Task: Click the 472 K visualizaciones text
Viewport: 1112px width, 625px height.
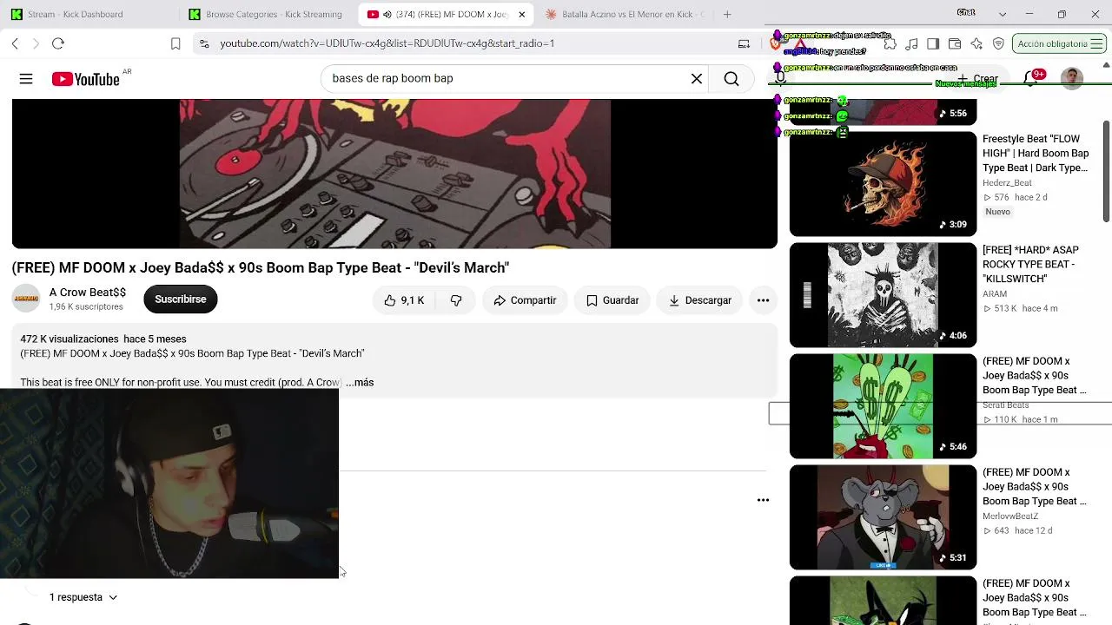Action: point(69,339)
